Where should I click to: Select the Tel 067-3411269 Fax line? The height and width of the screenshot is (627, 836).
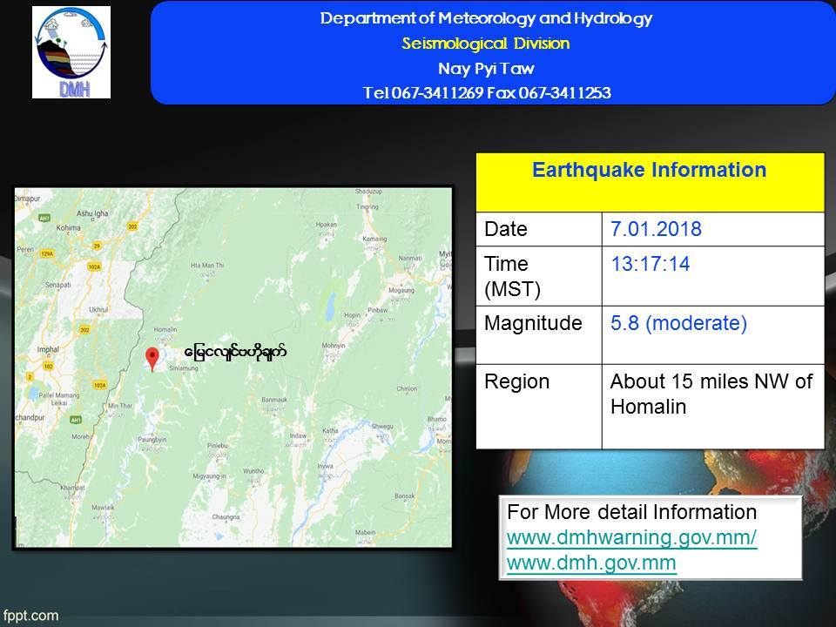[x=487, y=93]
